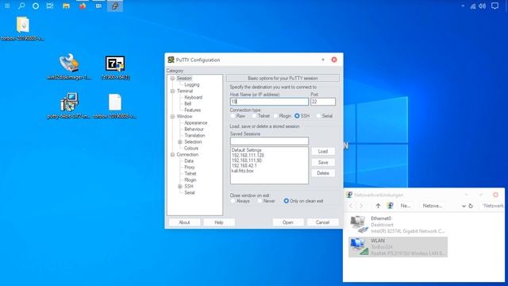Open the Firefox taskbar icon
Image resolution: width=508 pixels, height=286 pixels.
click(83, 6)
